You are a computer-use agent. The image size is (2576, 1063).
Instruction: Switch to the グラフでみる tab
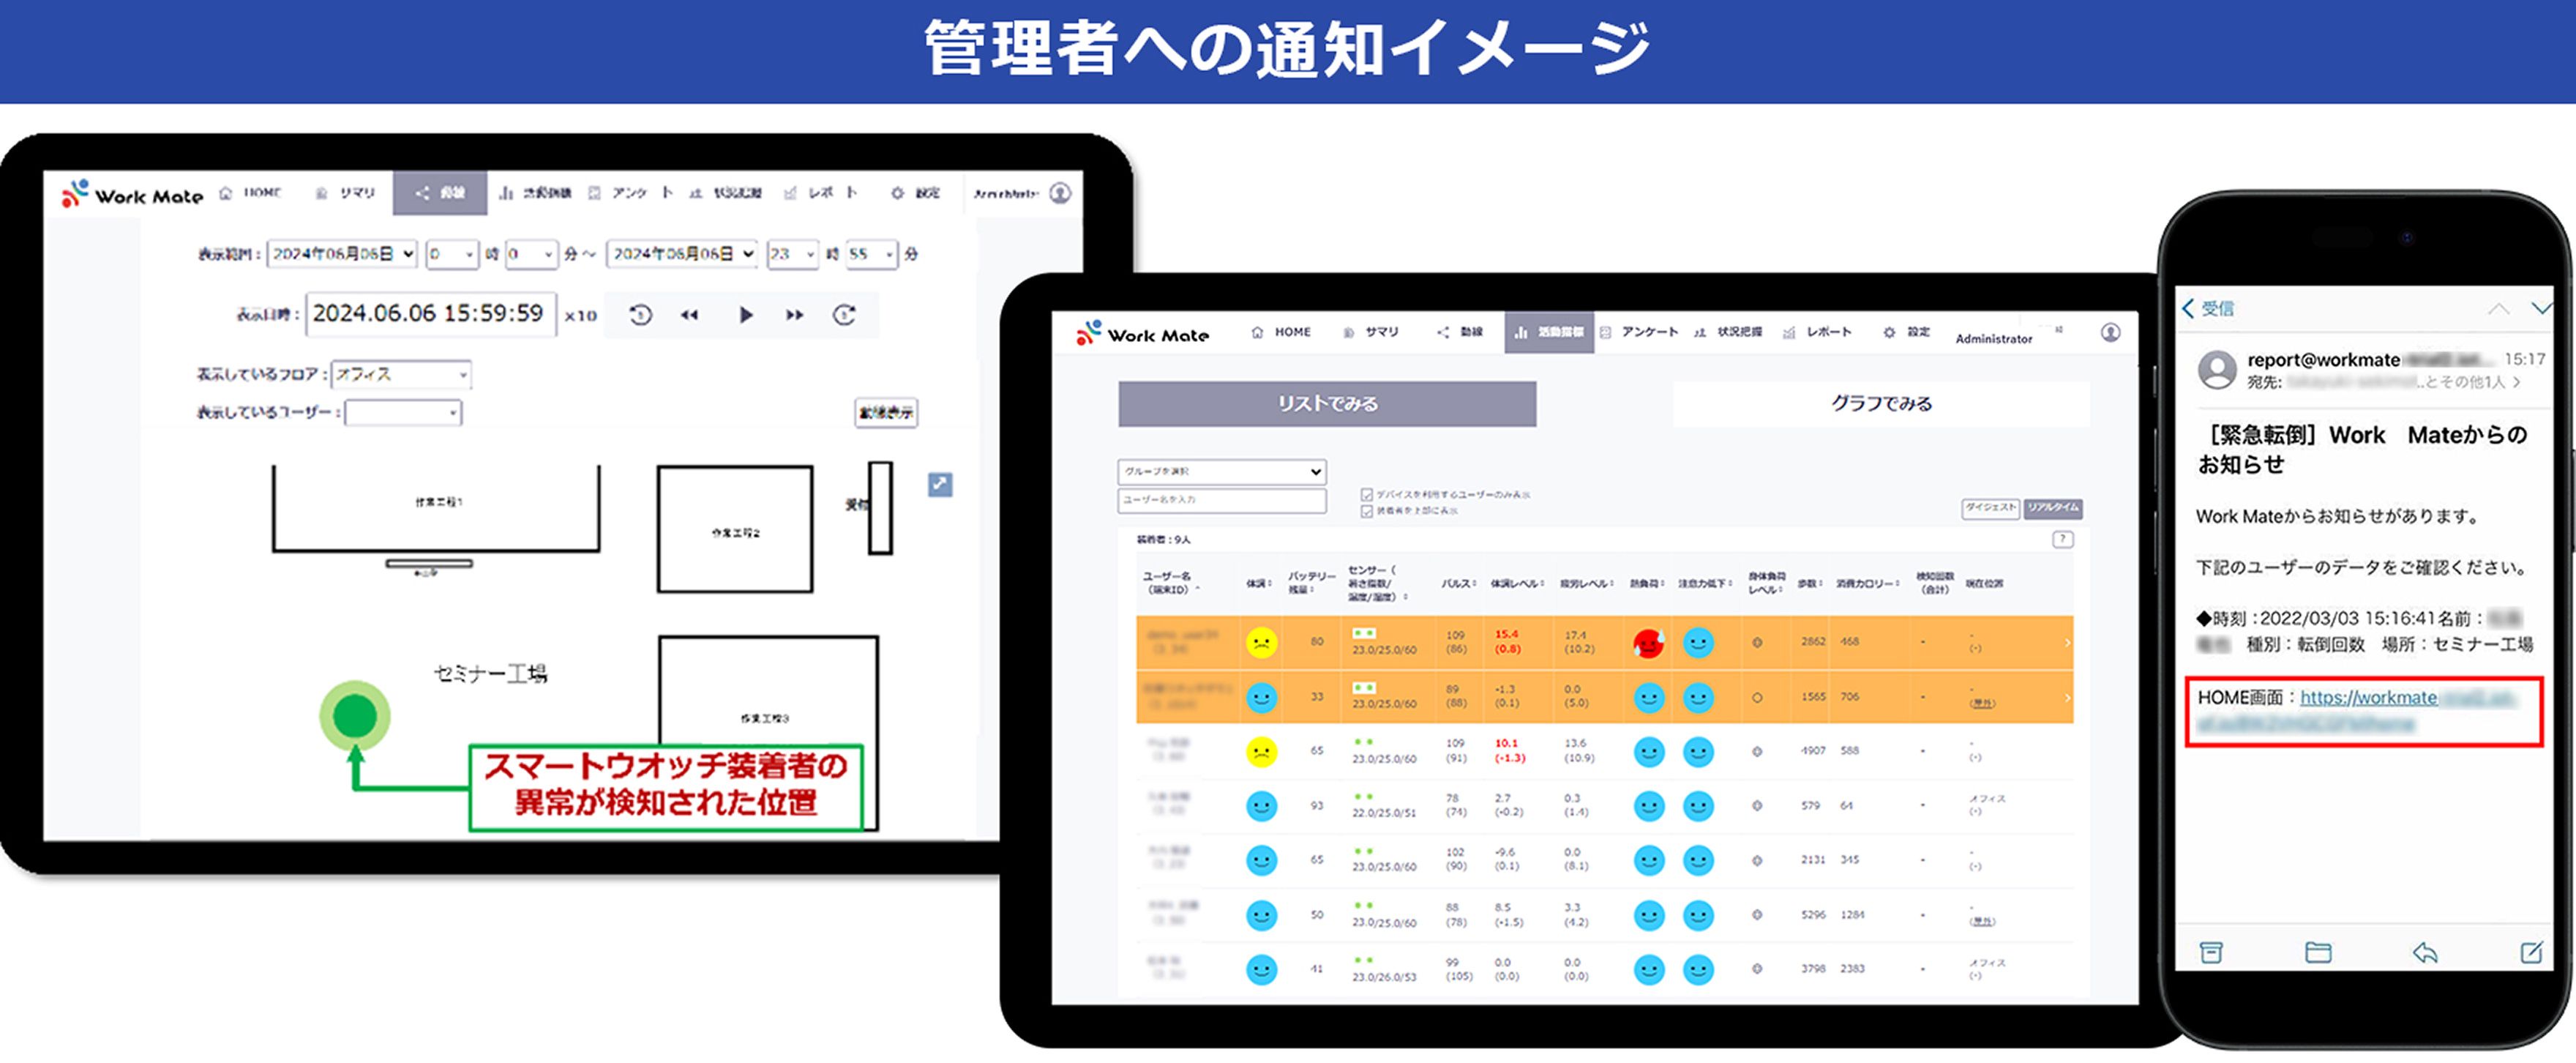coord(1881,404)
